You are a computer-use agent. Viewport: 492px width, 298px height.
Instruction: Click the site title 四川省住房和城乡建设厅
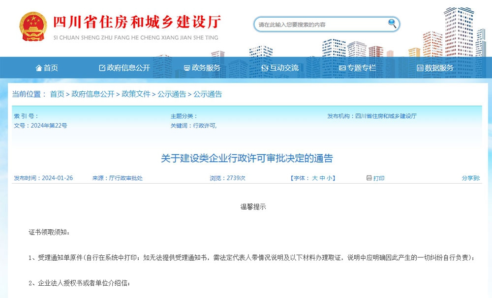coord(137,22)
